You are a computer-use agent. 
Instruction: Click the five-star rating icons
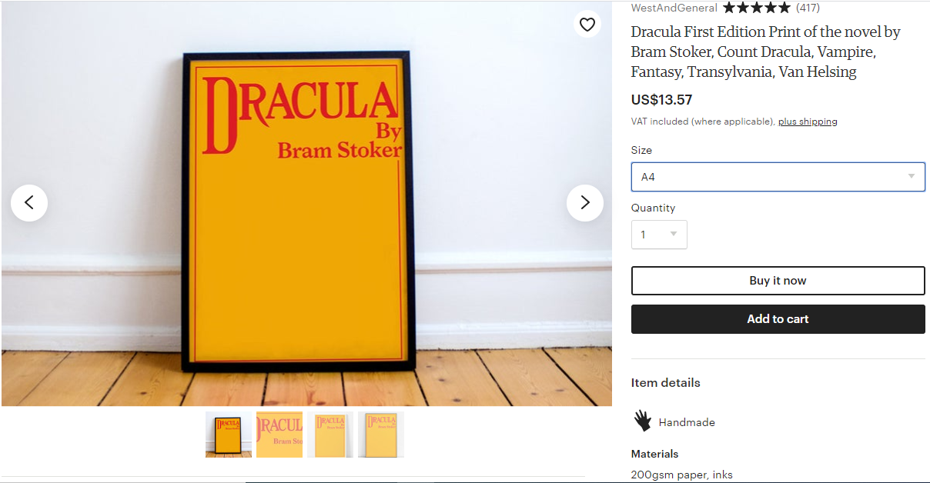(x=757, y=8)
